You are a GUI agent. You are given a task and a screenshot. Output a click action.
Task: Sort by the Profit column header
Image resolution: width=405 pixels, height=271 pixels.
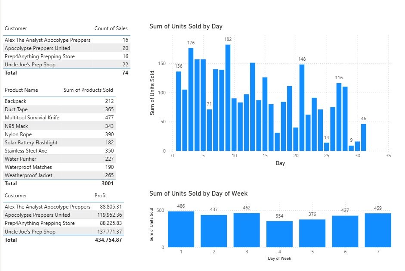coord(101,196)
